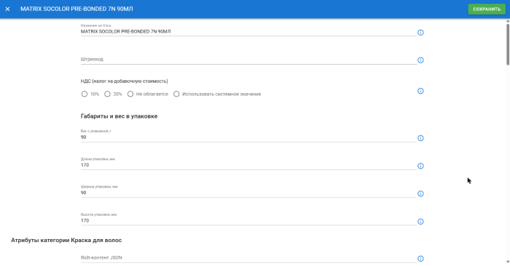
Task: Click the scrollbar up arrow
Action: pos(508,21)
